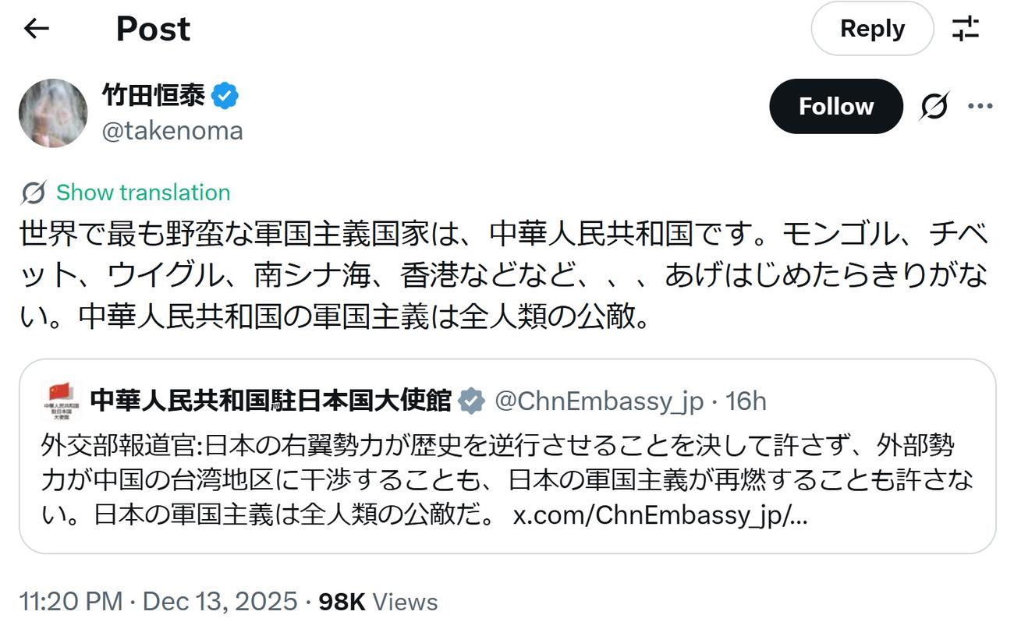Click the Grok icon beside Follow
Image resolution: width=1014 pixels, height=622 pixels.
934,106
